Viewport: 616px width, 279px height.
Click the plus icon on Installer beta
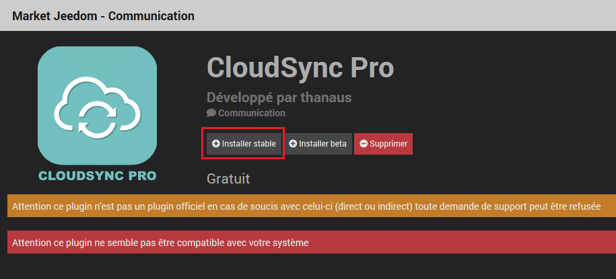[293, 144]
